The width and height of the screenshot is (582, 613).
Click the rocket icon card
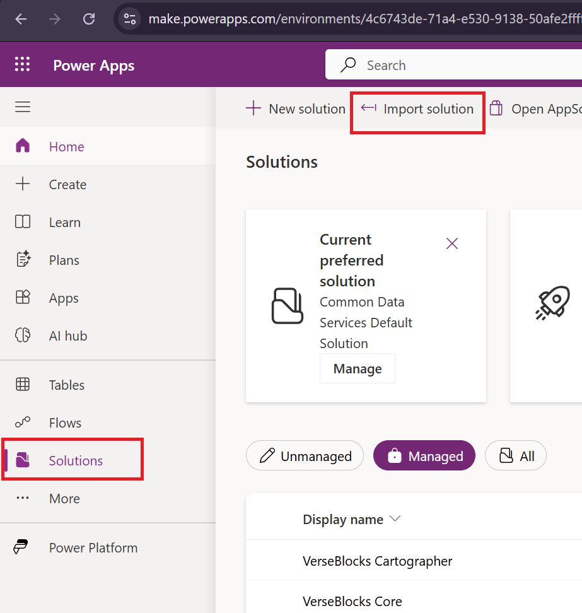(x=553, y=303)
